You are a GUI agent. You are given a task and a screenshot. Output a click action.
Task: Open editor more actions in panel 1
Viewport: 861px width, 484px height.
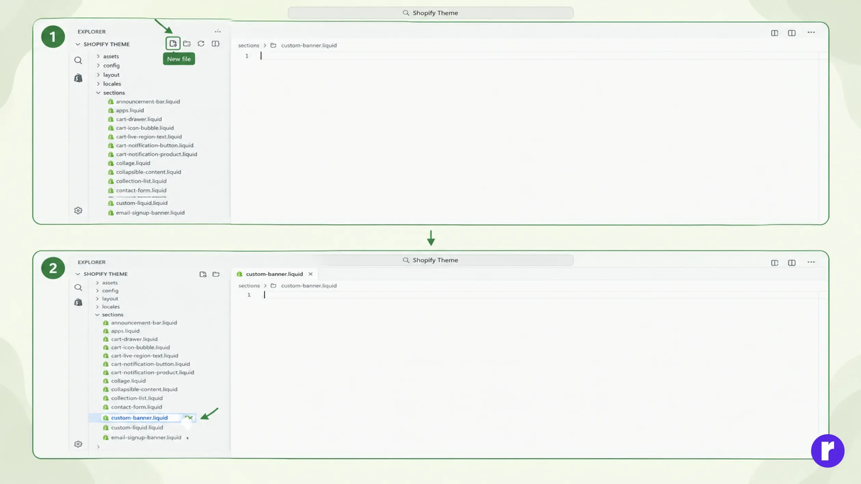tap(811, 32)
